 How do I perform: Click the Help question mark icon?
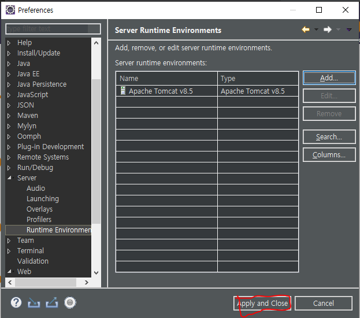click(16, 302)
